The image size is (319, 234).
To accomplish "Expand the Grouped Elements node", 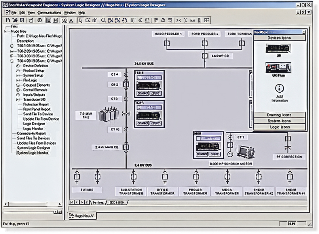I will click(x=18, y=85).
